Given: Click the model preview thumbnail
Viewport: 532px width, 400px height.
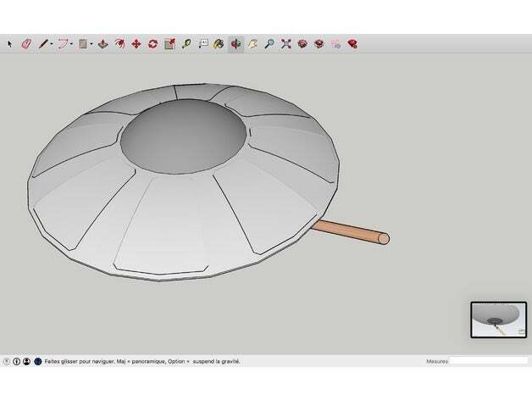Looking at the screenshot, I should (498, 319).
